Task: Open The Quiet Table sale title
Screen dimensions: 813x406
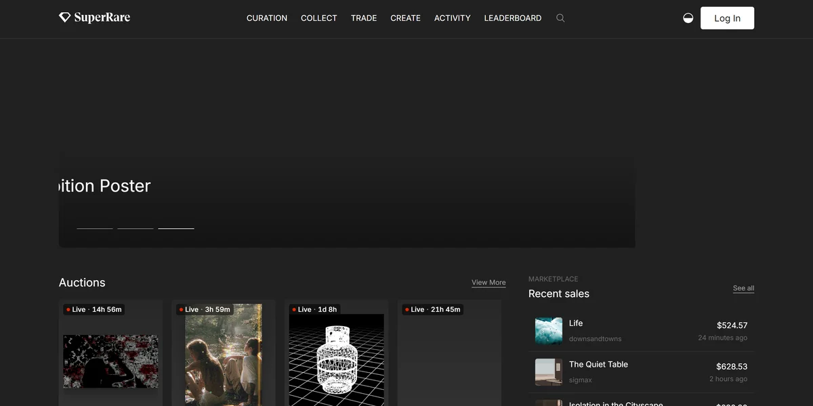Action: click(x=598, y=364)
